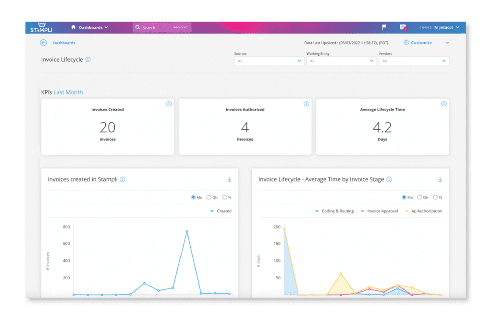Image resolution: width=492 pixels, height=324 pixels.
Task: Open the Vendors dropdown
Action: (x=414, y=61)
